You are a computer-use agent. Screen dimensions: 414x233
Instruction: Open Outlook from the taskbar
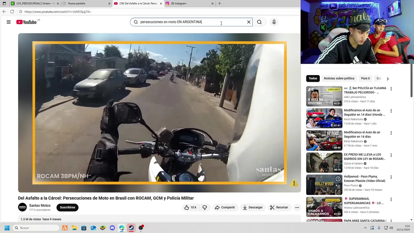93,228
